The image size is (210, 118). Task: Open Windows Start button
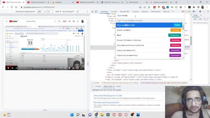coord(72,115)
